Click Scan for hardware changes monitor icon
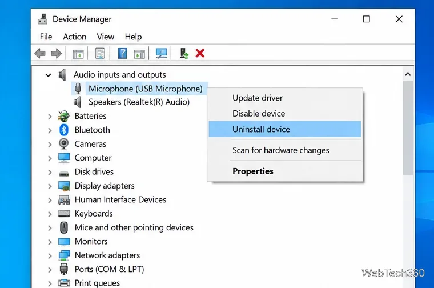Viewport: 434px width, 288px height. pos(162,54)
